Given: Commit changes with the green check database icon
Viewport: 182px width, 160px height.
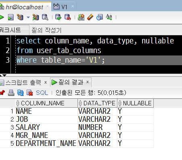Looking at the screenshot, I should click(58, 17).
